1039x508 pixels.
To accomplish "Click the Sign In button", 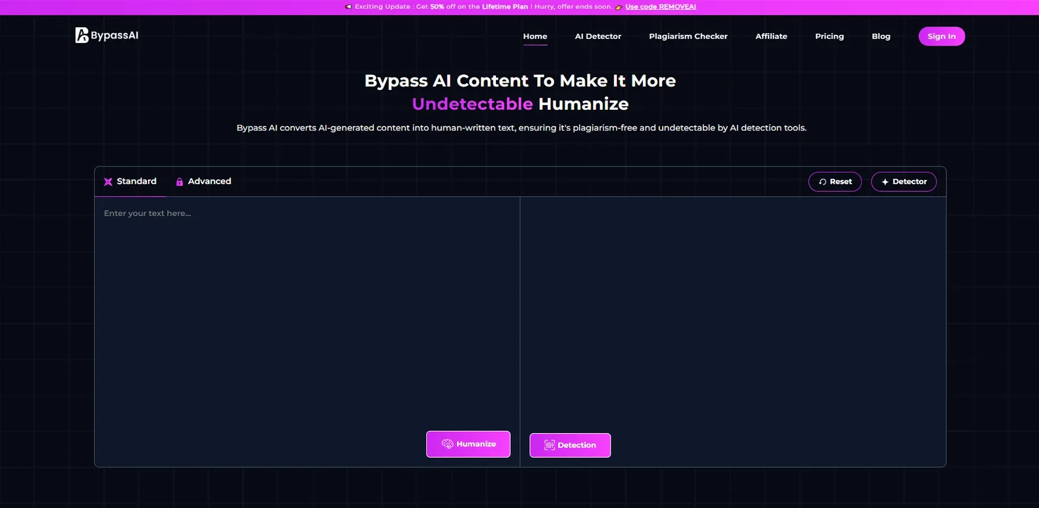I will pyautogui.click(x=942, y=37).
